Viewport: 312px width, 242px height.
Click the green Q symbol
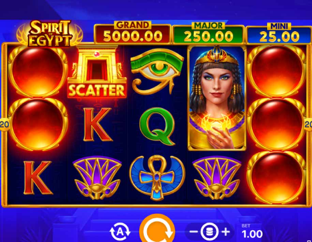(157, 126)
